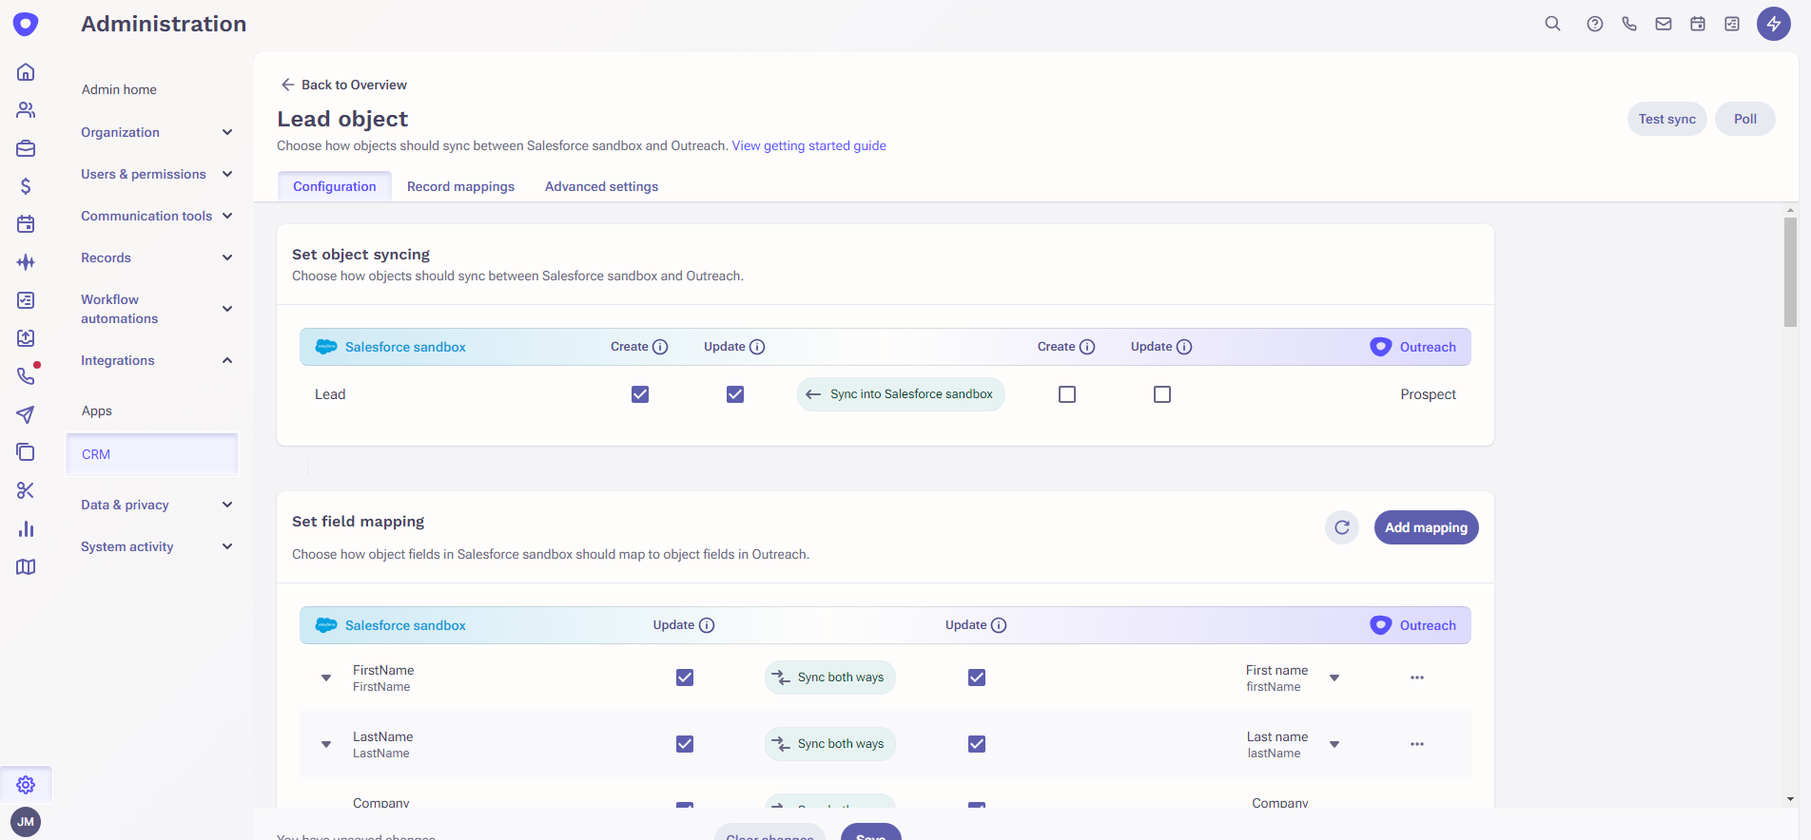Open the waveform Kaia icon in rail
Screen dimensions: 1811x840
coord(26,262)
